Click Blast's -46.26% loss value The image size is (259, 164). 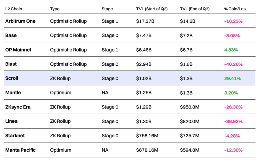click(x=233, y=64)
